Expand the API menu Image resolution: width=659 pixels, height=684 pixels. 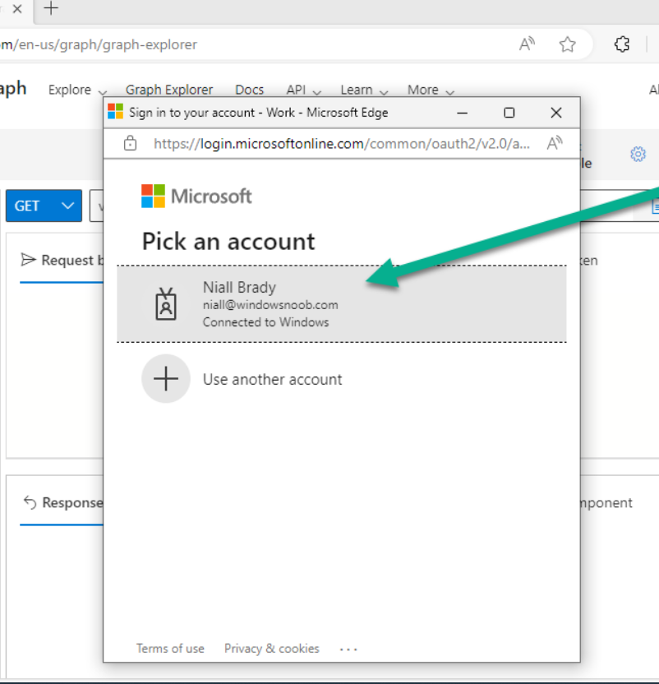click(x=303, y=90)
